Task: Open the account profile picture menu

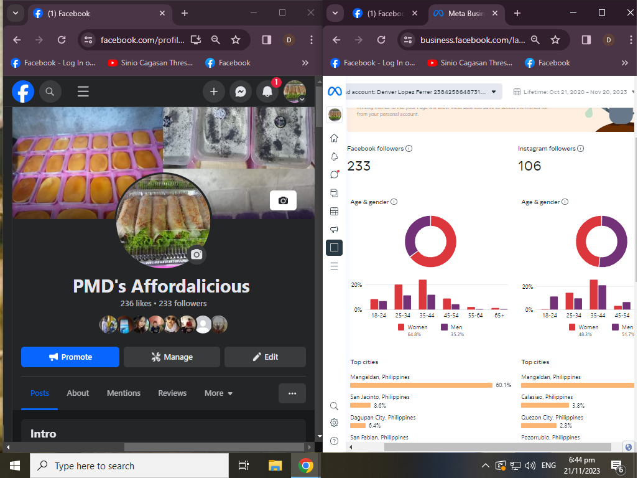Action: (295, 91)
